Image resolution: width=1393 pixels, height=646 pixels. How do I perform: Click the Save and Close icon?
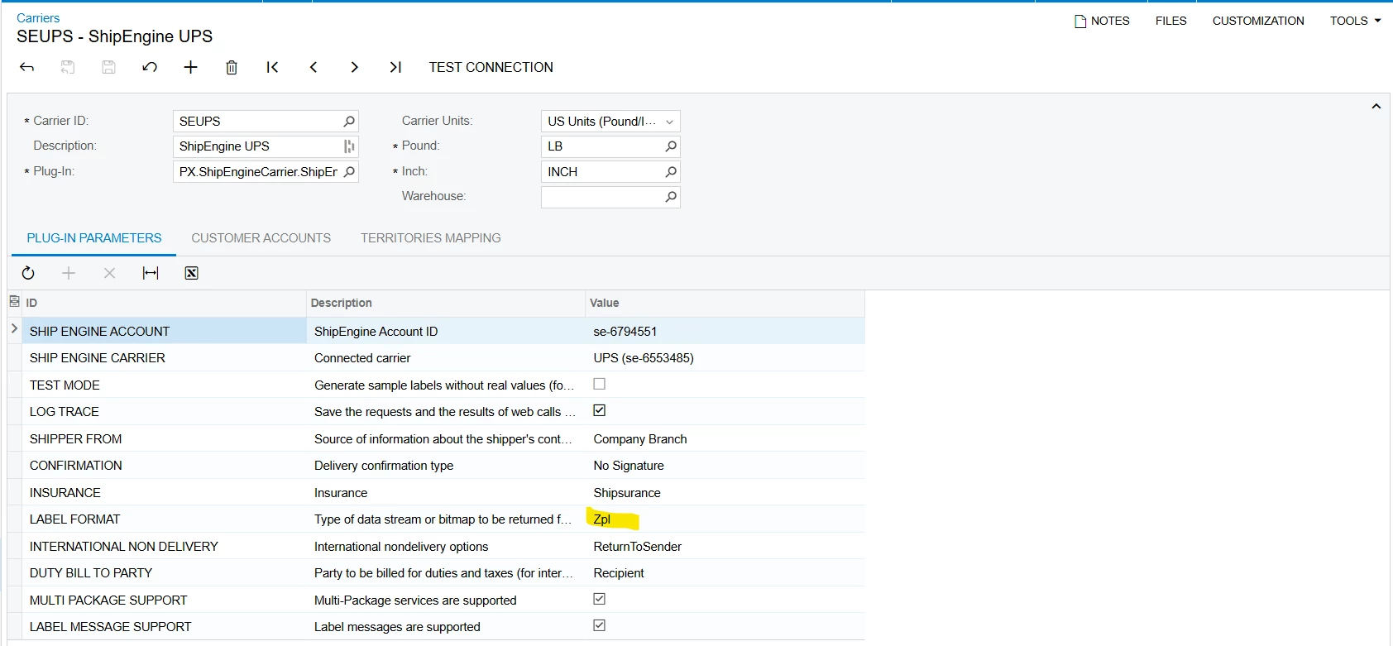68,67
